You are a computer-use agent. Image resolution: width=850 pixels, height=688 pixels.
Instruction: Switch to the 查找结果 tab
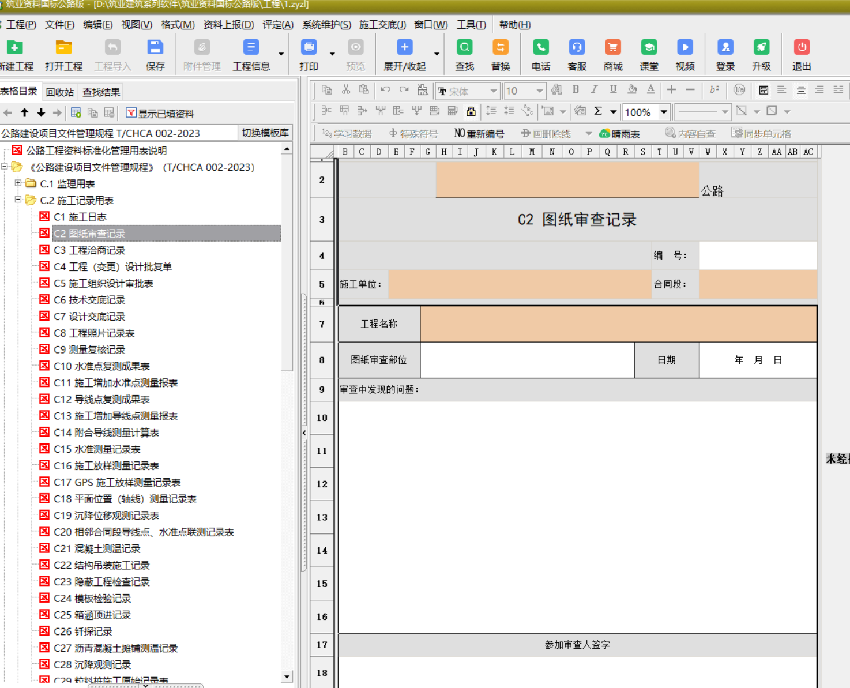pos(101,92)
